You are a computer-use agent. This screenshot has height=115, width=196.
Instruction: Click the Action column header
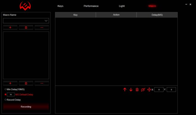[x=116, y=15]
